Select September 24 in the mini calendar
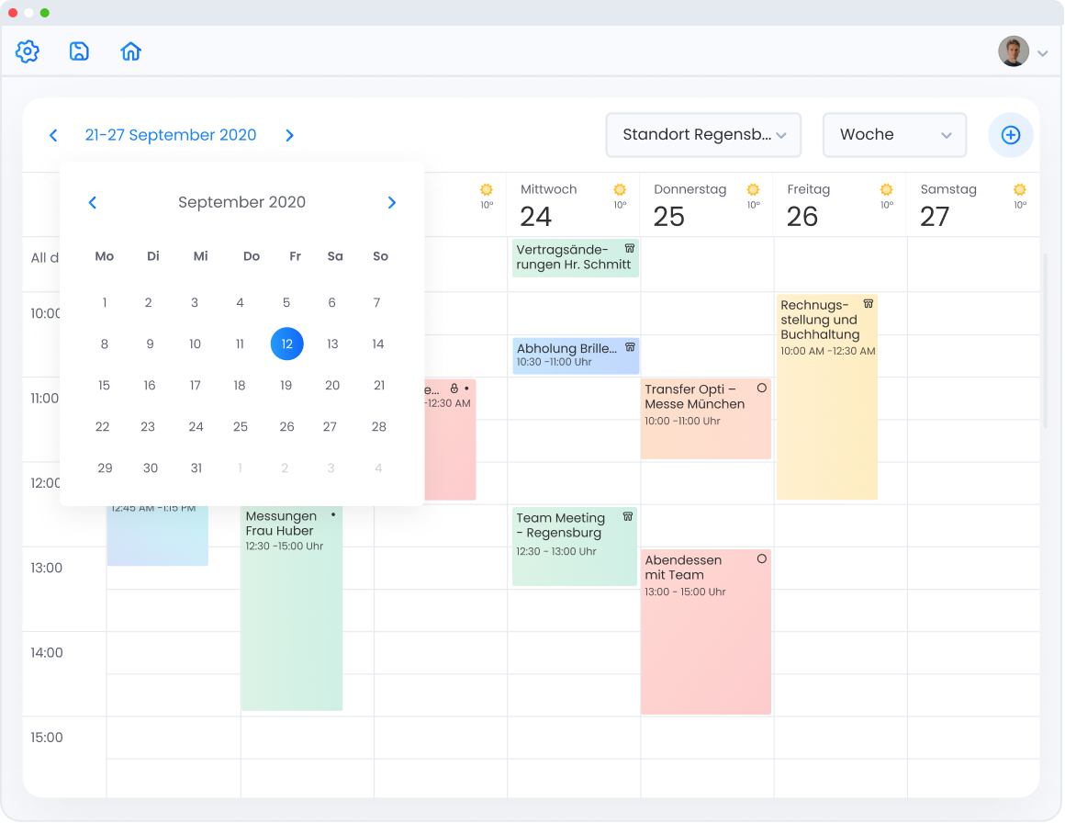The width and height of the screenshot is (1065, 823). [194, 426]
